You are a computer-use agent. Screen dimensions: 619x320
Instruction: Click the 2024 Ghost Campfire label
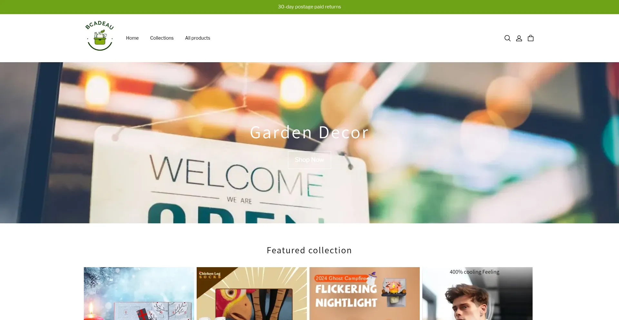tap(340, 278)
